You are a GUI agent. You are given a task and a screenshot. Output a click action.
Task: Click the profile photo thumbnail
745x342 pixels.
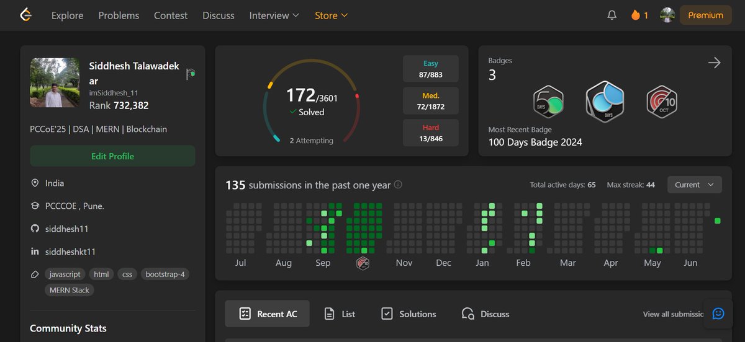[55, 83]
